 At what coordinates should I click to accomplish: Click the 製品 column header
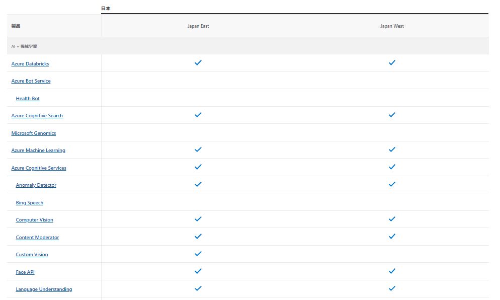tap(16, 26)
